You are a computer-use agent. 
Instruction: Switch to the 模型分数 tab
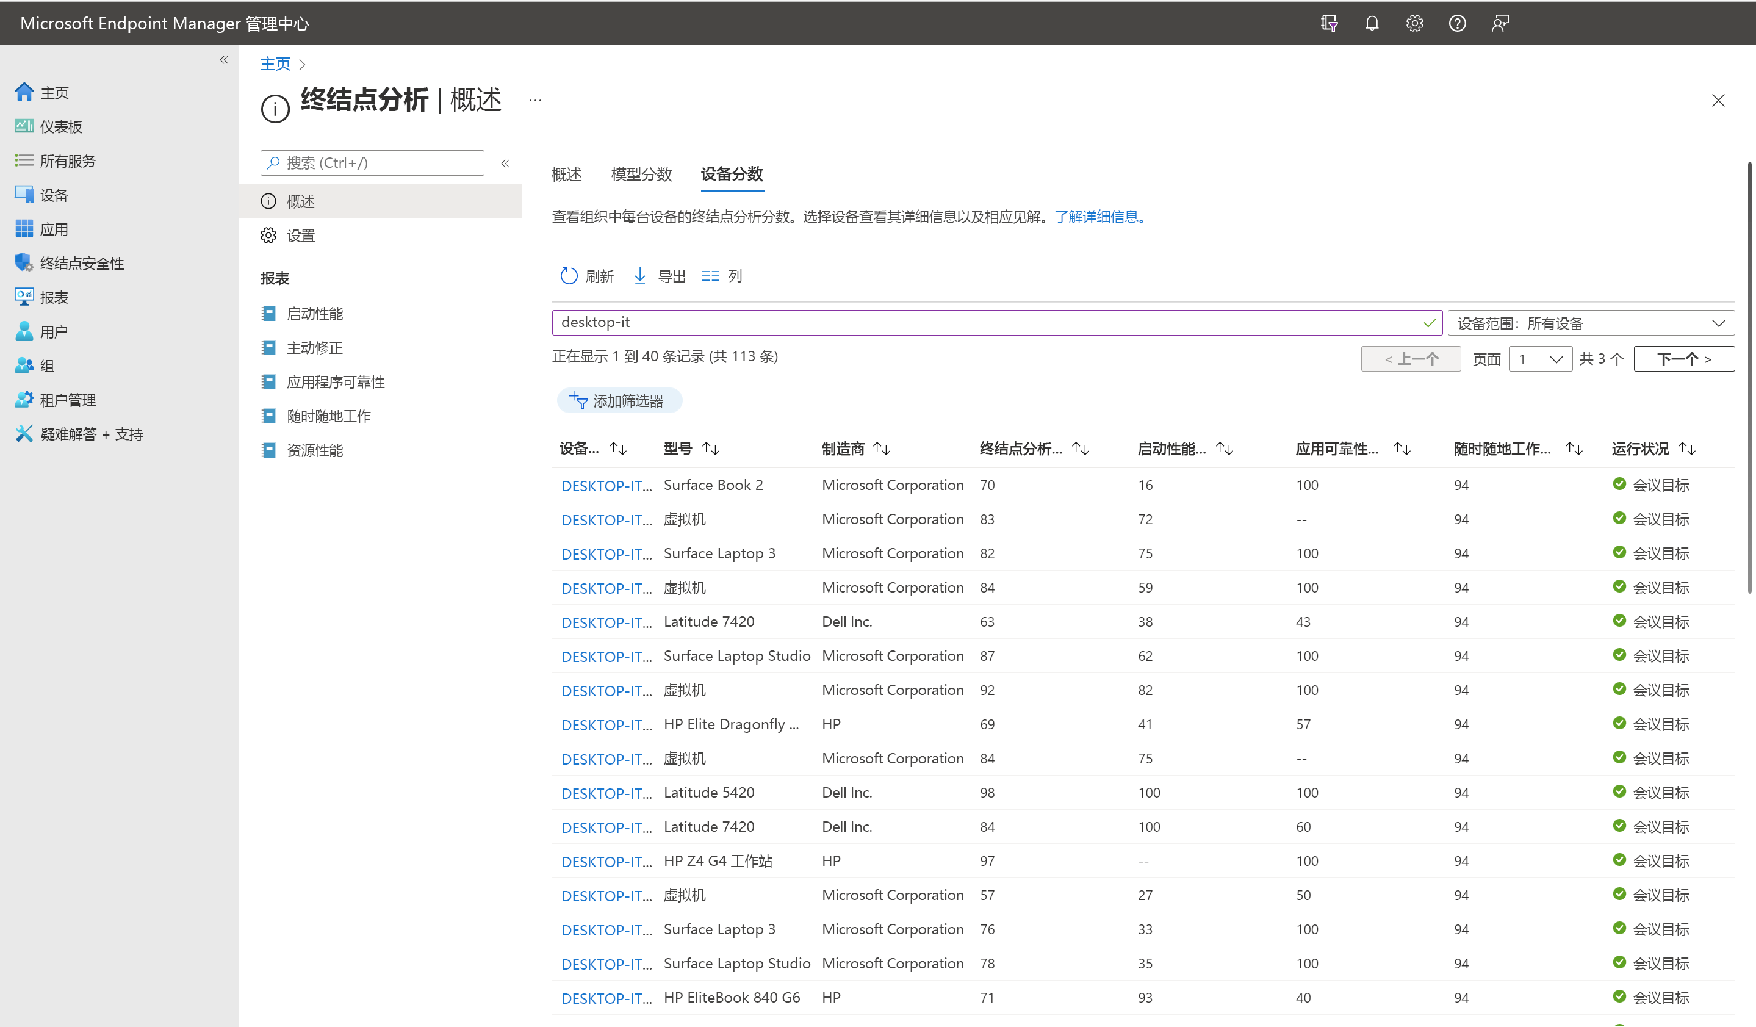coord(641,174)
